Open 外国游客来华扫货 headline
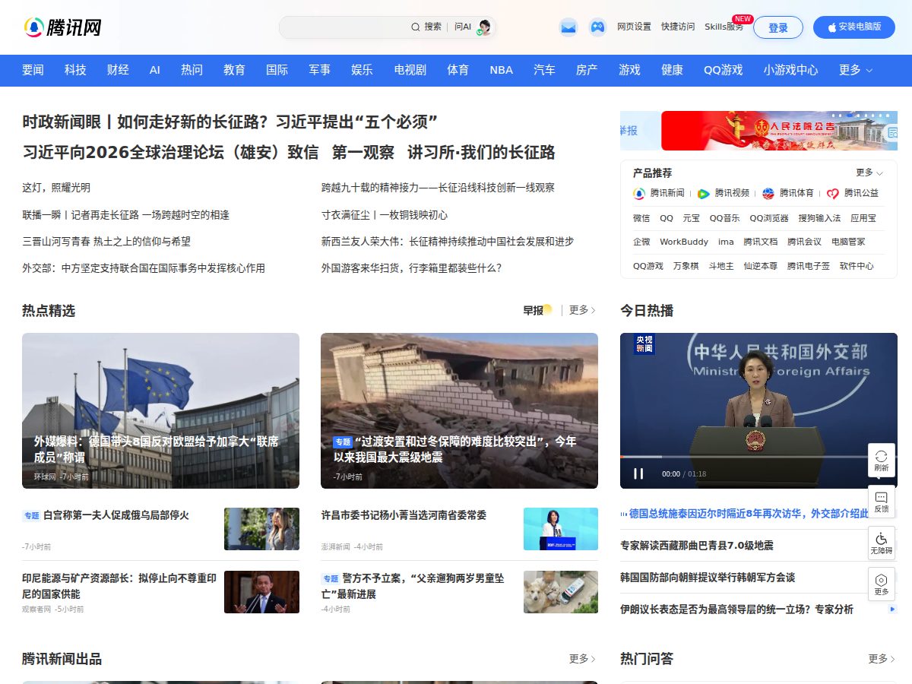 411,268
